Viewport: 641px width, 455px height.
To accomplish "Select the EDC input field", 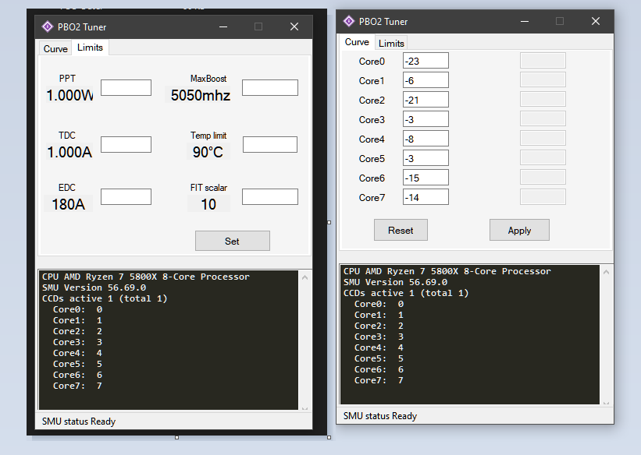I will tap(126, 196).
